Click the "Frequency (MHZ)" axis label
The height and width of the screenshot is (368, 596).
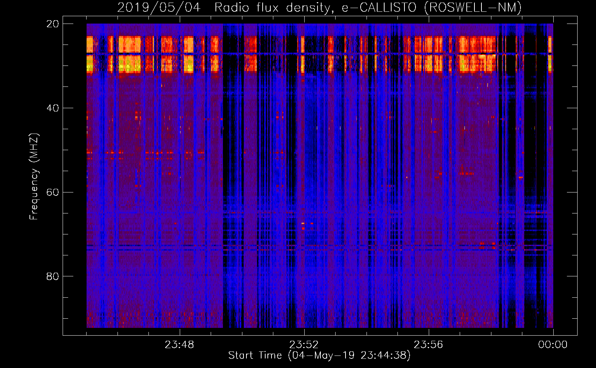point(34,177)
